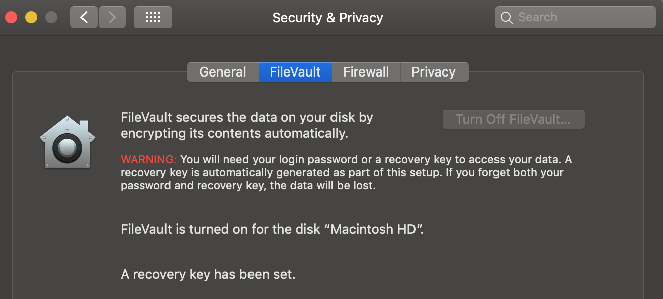Open the Firewall tab
Screen dimensions: 663x299
(x=366, y=72)
